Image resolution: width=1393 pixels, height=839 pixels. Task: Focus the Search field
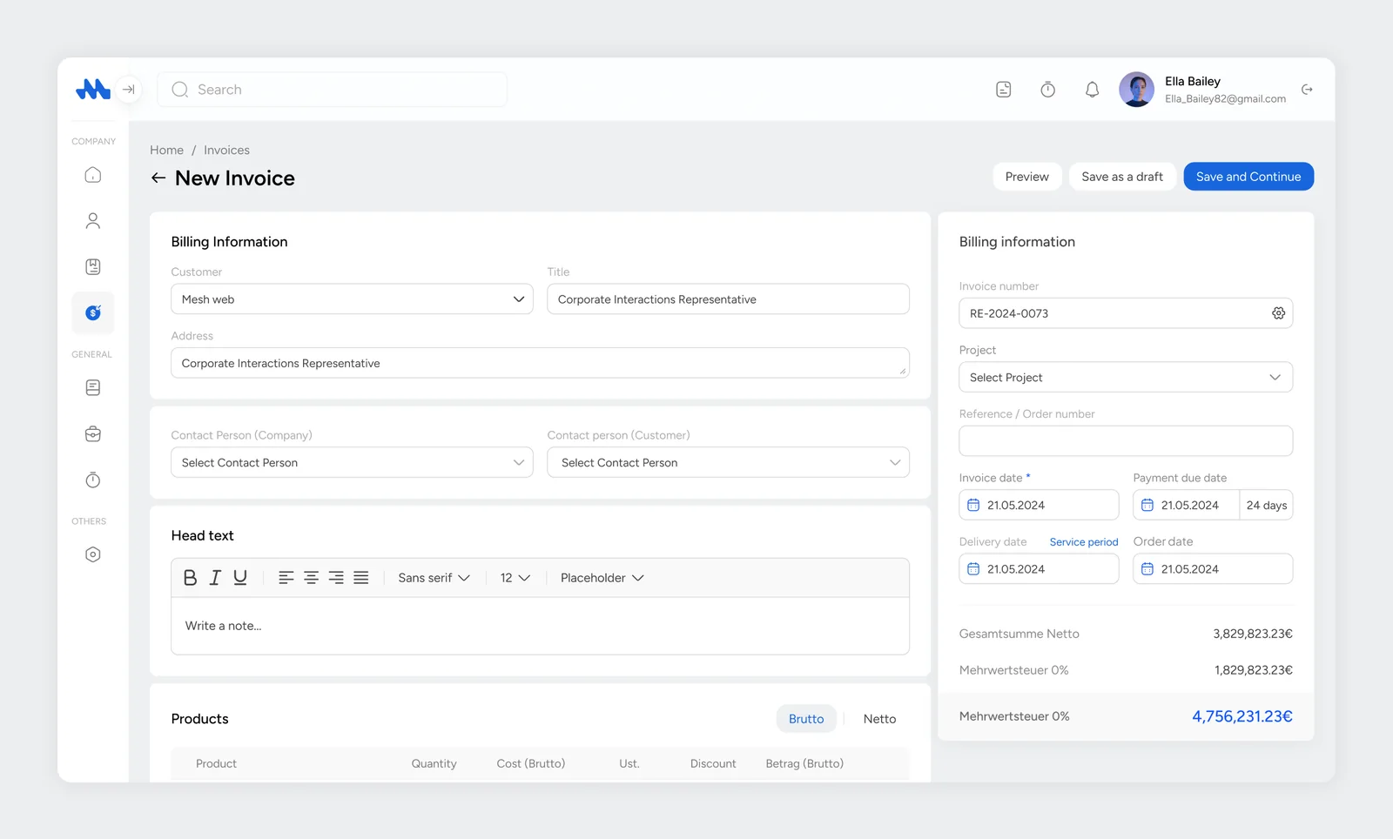332,90
